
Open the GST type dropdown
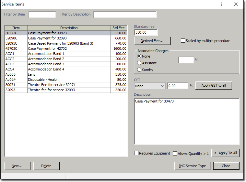pyautogui.click(x=150, y=86)
